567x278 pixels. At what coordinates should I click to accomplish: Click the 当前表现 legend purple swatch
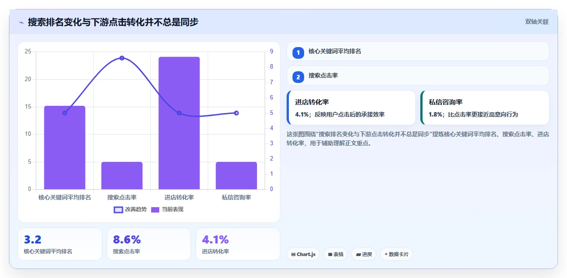155,209
